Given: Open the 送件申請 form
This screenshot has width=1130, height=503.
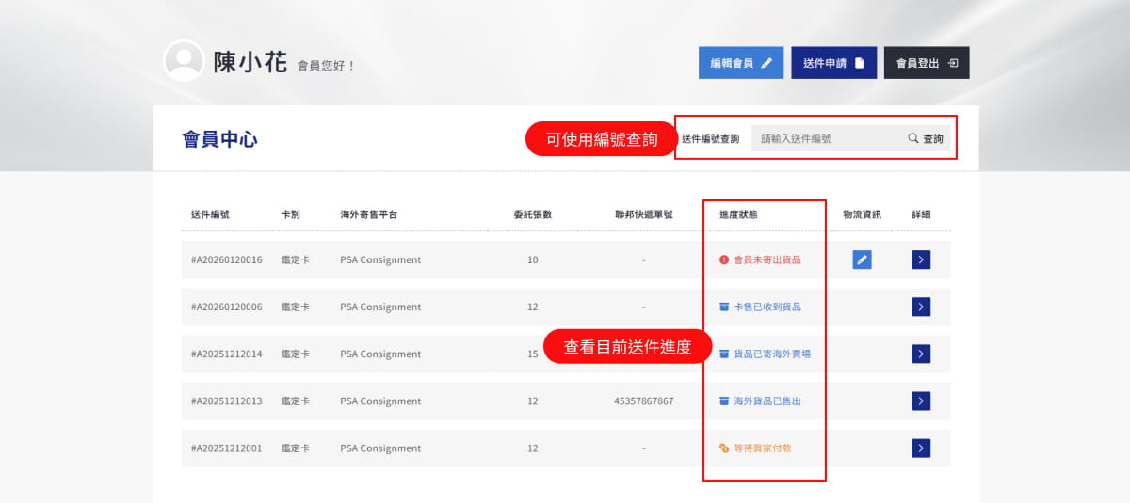Looking at the screenshot, I should point(833,63).
